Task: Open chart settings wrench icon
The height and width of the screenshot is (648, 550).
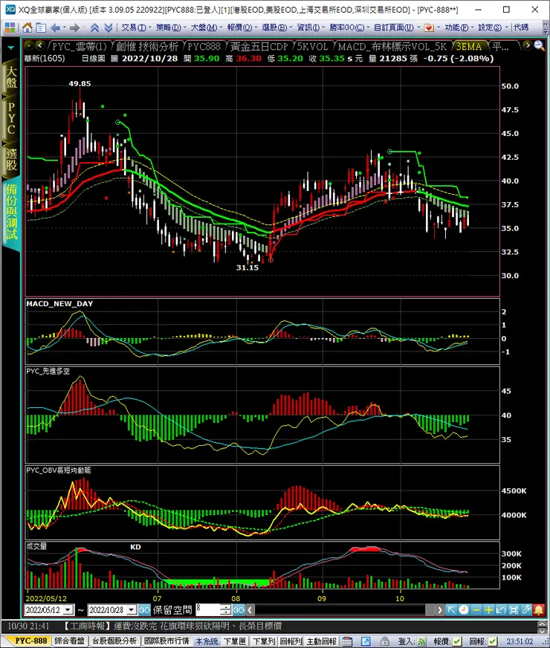Action: coord(526,609)
